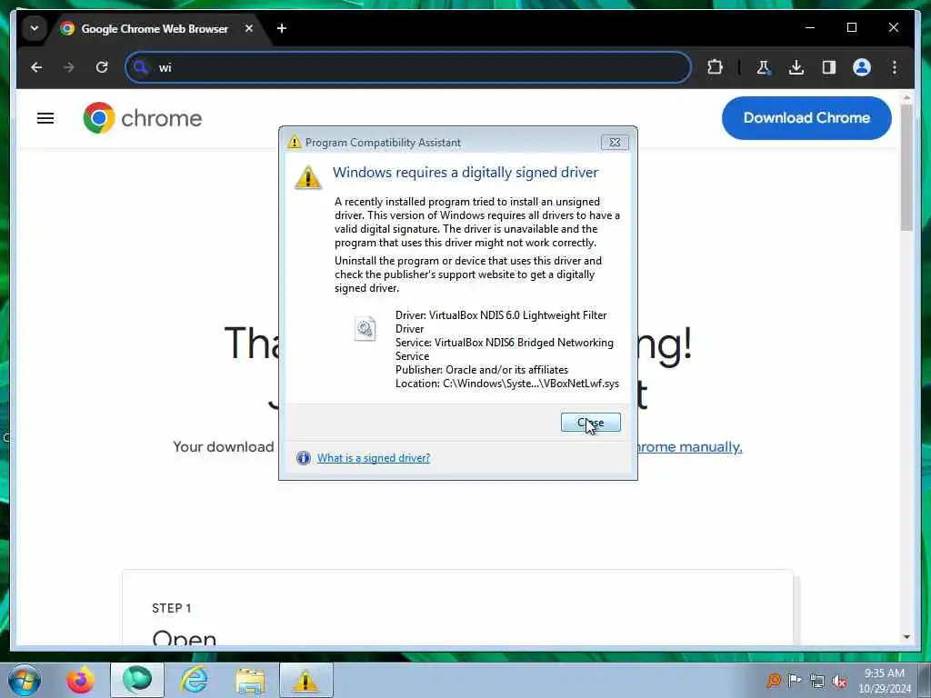Screen dimensions: 931x698
Task: Click the scrollbar down arrow
Action: [x=906, y=637]
